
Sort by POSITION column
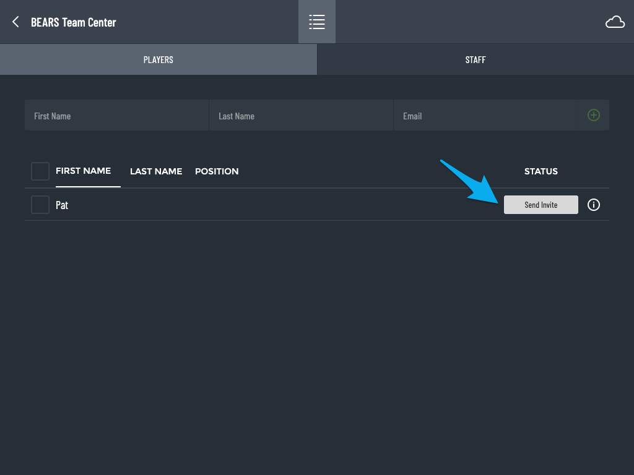217,171
